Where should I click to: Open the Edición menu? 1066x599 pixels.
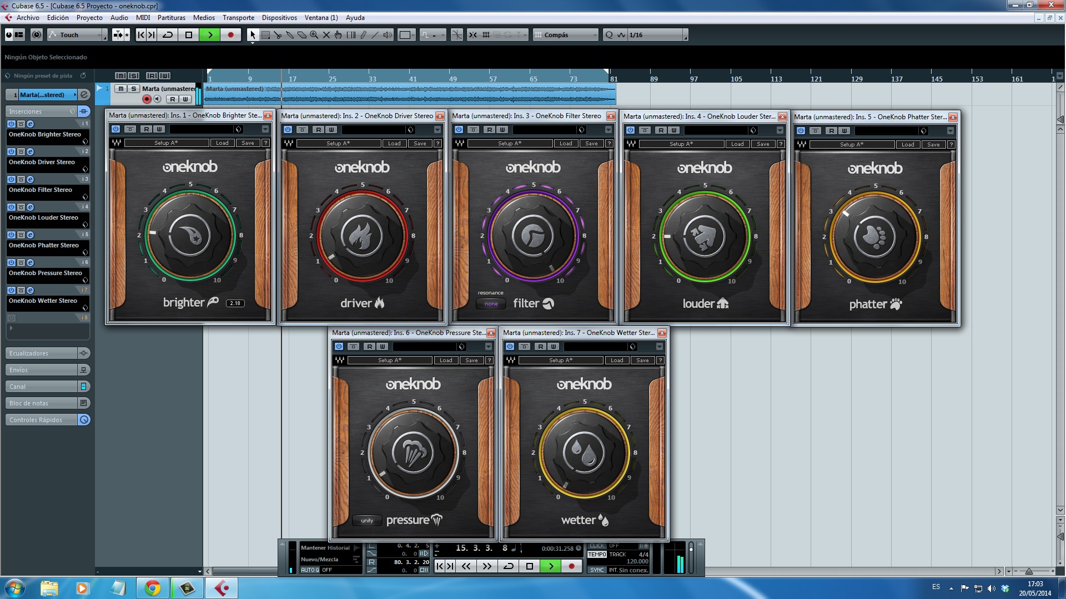(x=58, y=18)
